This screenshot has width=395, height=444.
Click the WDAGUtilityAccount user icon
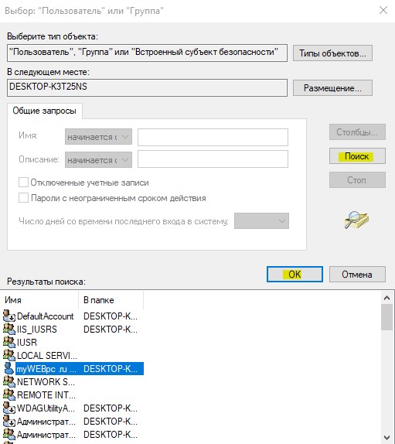pos(9,408)
